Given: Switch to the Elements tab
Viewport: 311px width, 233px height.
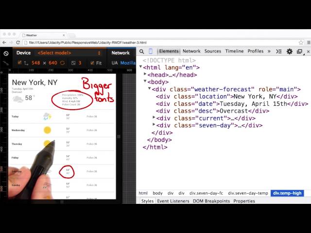Looking at the screenshot, I should [169, 51].
